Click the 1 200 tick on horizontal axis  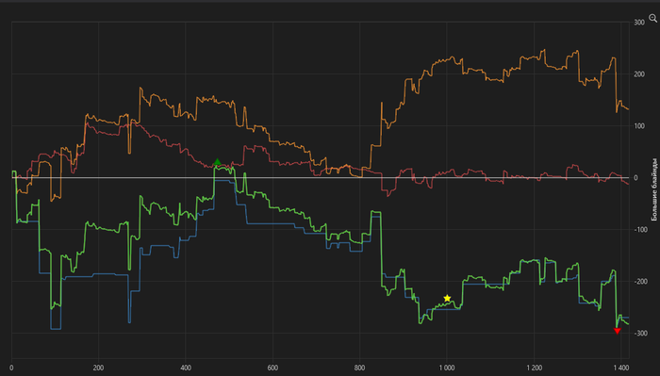pos(535,368)
